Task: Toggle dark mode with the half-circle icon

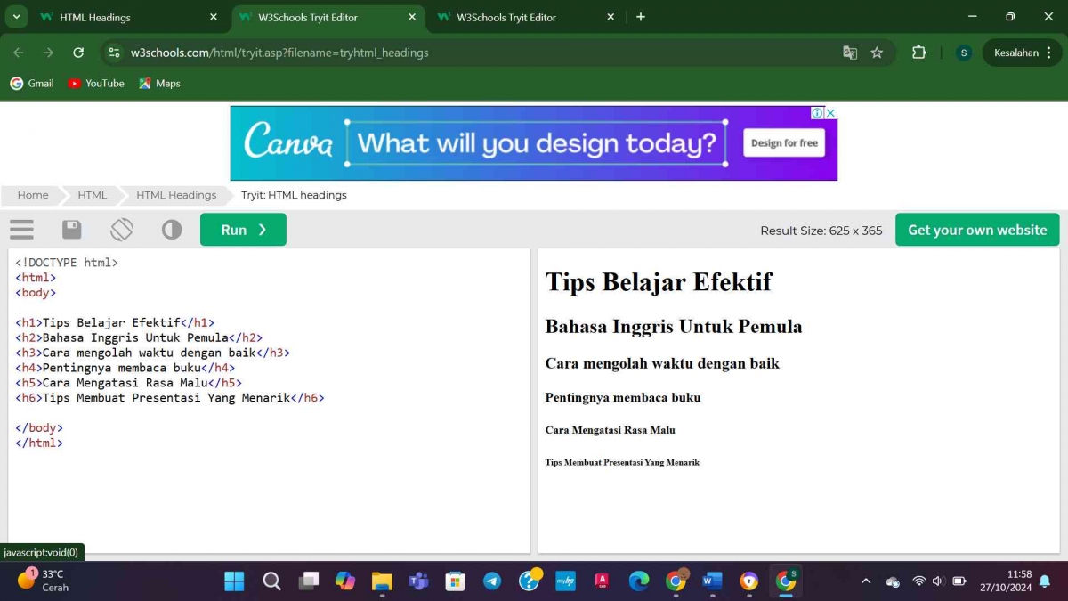Action: point(172,230)
